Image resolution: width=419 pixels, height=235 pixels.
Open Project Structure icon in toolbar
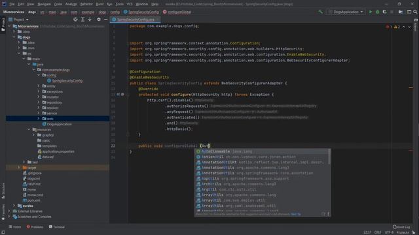tap(400, 12)
